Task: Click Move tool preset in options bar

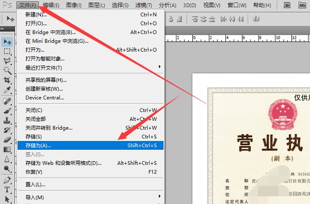Action: click(10, 19)
